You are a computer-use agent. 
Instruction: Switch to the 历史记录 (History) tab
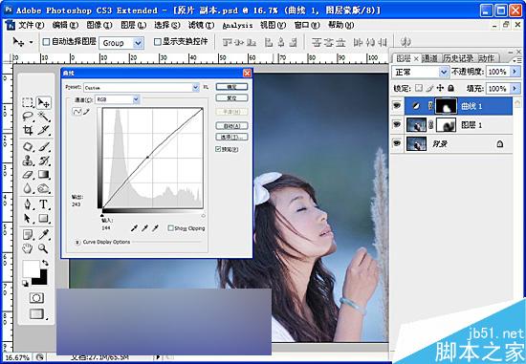[x=458, y=58]
